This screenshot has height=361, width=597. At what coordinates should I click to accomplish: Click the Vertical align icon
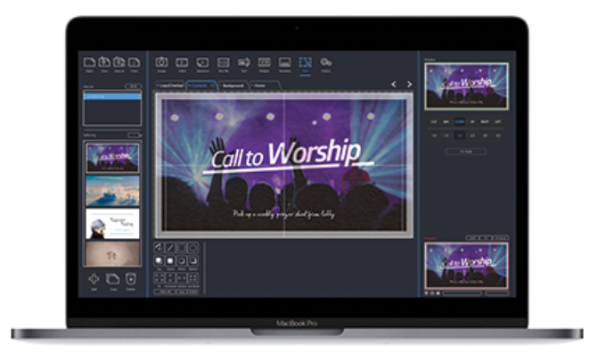click(x=182, y=278)
